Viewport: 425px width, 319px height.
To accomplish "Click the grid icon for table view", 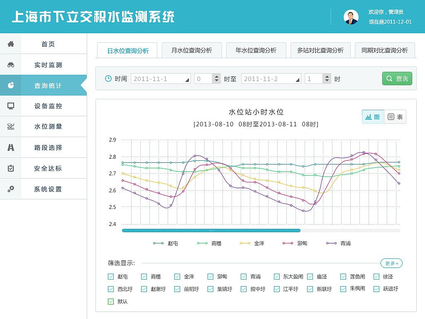I will [x=391, y=117].
